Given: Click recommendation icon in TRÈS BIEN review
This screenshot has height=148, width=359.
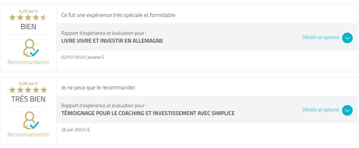Looking at the screenshot, I should click(31, 120).
